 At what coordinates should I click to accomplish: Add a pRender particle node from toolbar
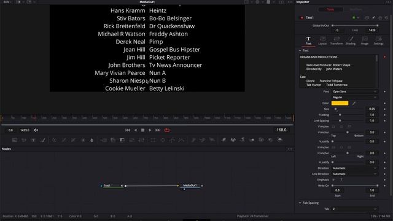click(212, 140)
